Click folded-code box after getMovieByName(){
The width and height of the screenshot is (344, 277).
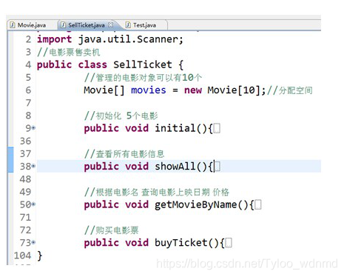pos(258,204)
